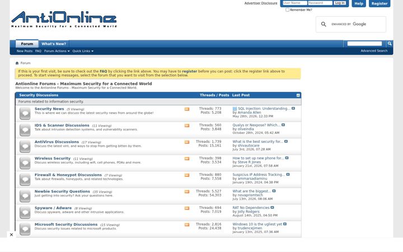Click the Google search magnifier icon
The height and width of the screenshot is (252, 403).
[x=324, y=24]
